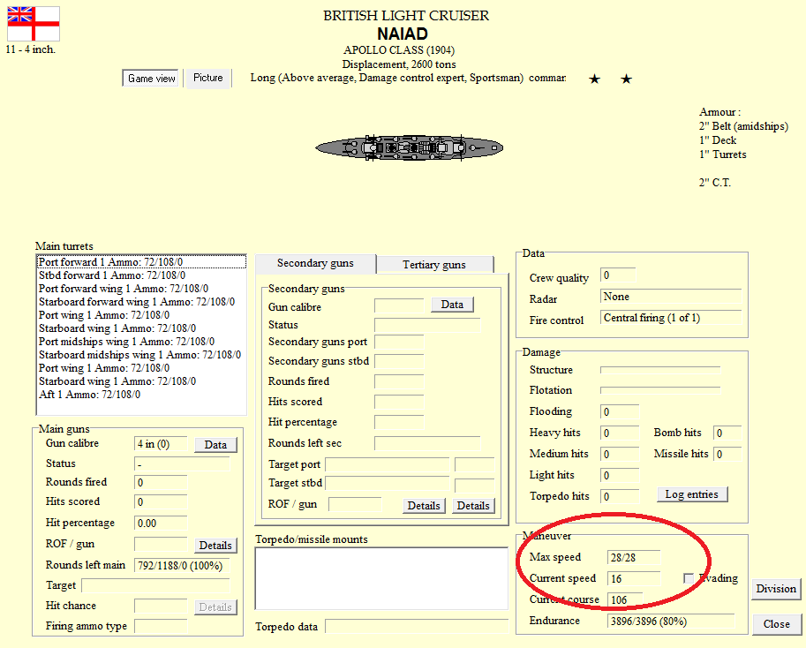Click the ship top-down silhouette image
The height and width of the screenshot is (648, 806).
coord(409,148)
